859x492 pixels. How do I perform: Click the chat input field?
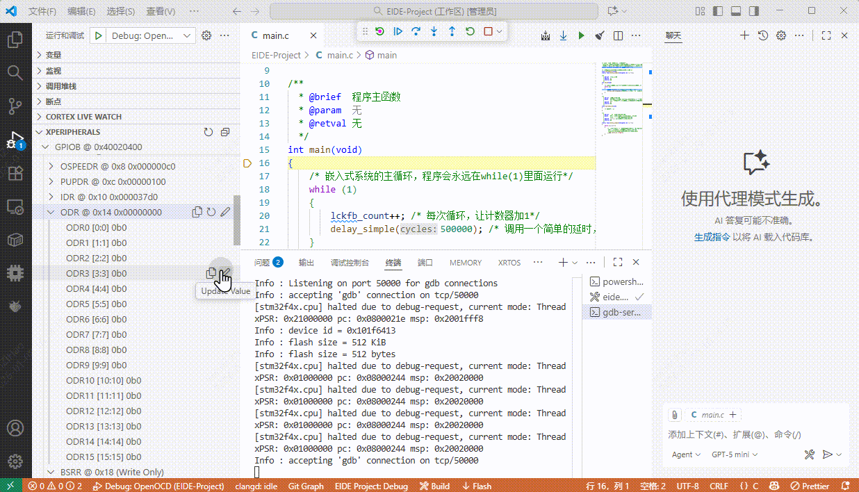coord(751,434)
